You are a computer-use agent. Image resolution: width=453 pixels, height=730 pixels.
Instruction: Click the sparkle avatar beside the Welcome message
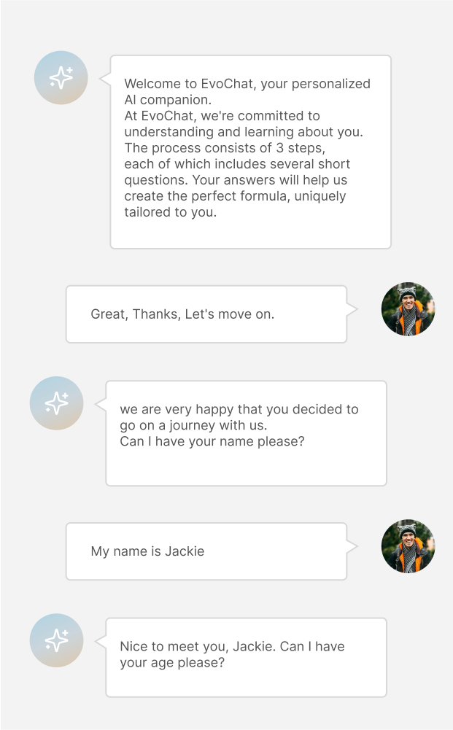[61, 77]
